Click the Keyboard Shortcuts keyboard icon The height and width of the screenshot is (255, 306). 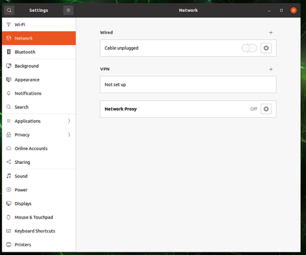[9, 231]
